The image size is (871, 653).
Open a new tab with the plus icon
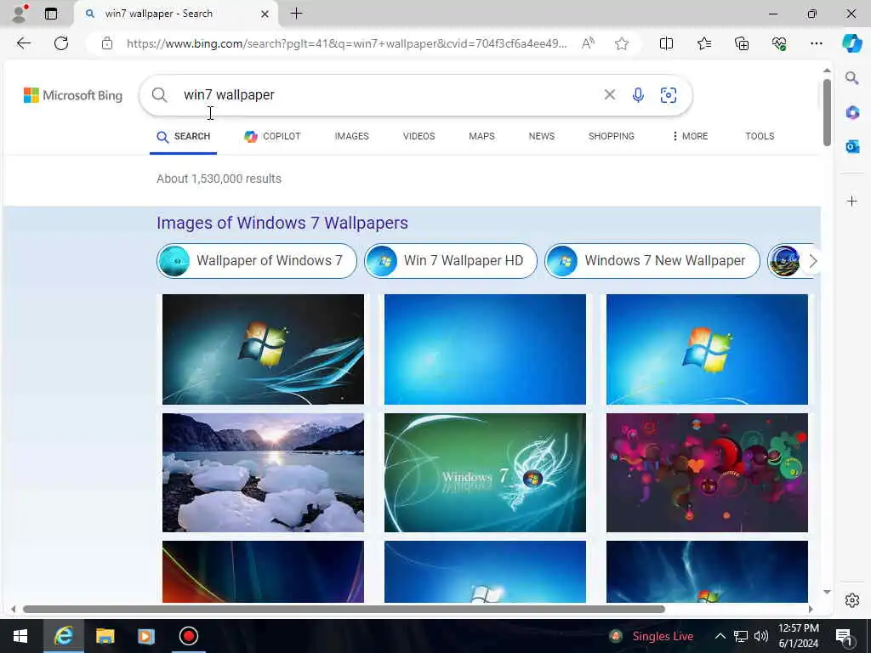297,14
